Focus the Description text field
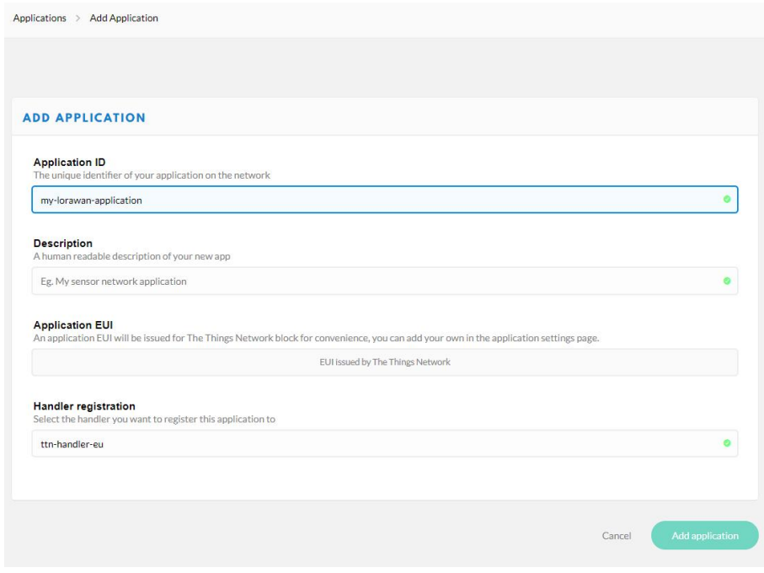 (371, 281)
